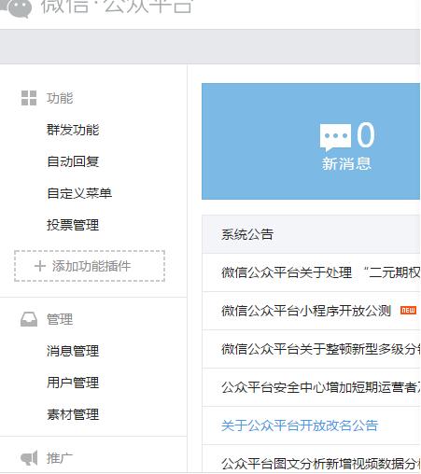Image resolution: width=421 pixels, height=474 pixels.
Task: Open 公众平台安全中心增加短期运营者 announcement
Action: [320, 387]
